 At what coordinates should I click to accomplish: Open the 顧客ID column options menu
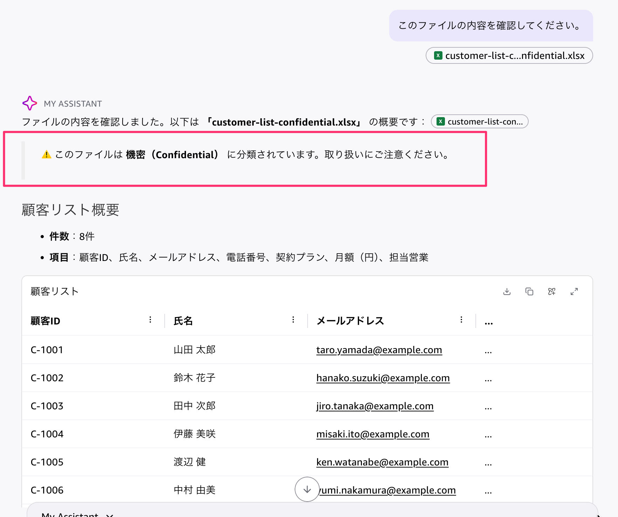click(150, 320)
